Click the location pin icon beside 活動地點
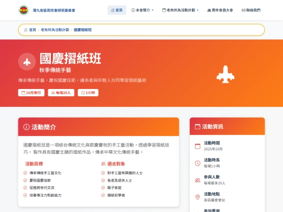This screenshot has height=212, width=283. pyautogui.click(x=198, y=197)
